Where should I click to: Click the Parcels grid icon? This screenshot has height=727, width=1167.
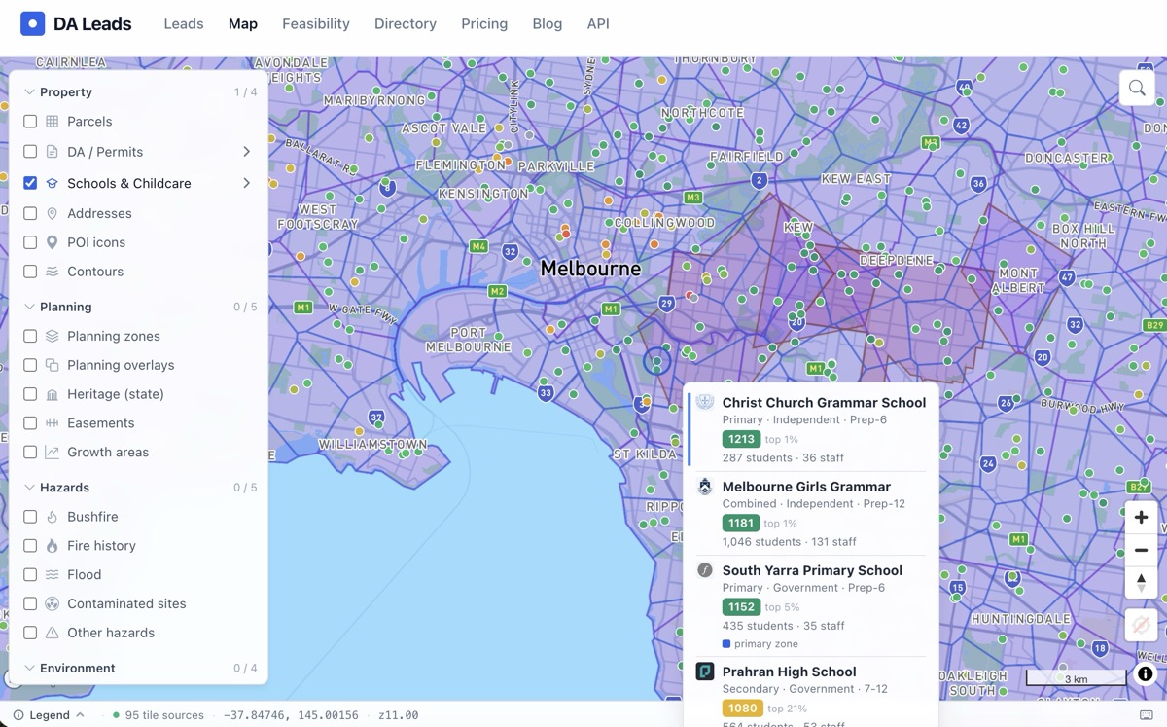[x=53, y=122]
